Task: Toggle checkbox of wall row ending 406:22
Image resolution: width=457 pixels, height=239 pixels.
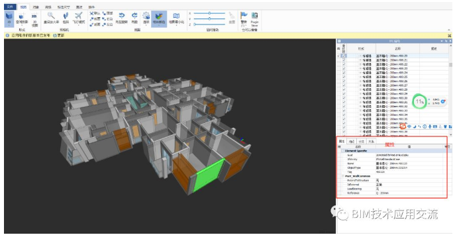Action: point(344,64)
